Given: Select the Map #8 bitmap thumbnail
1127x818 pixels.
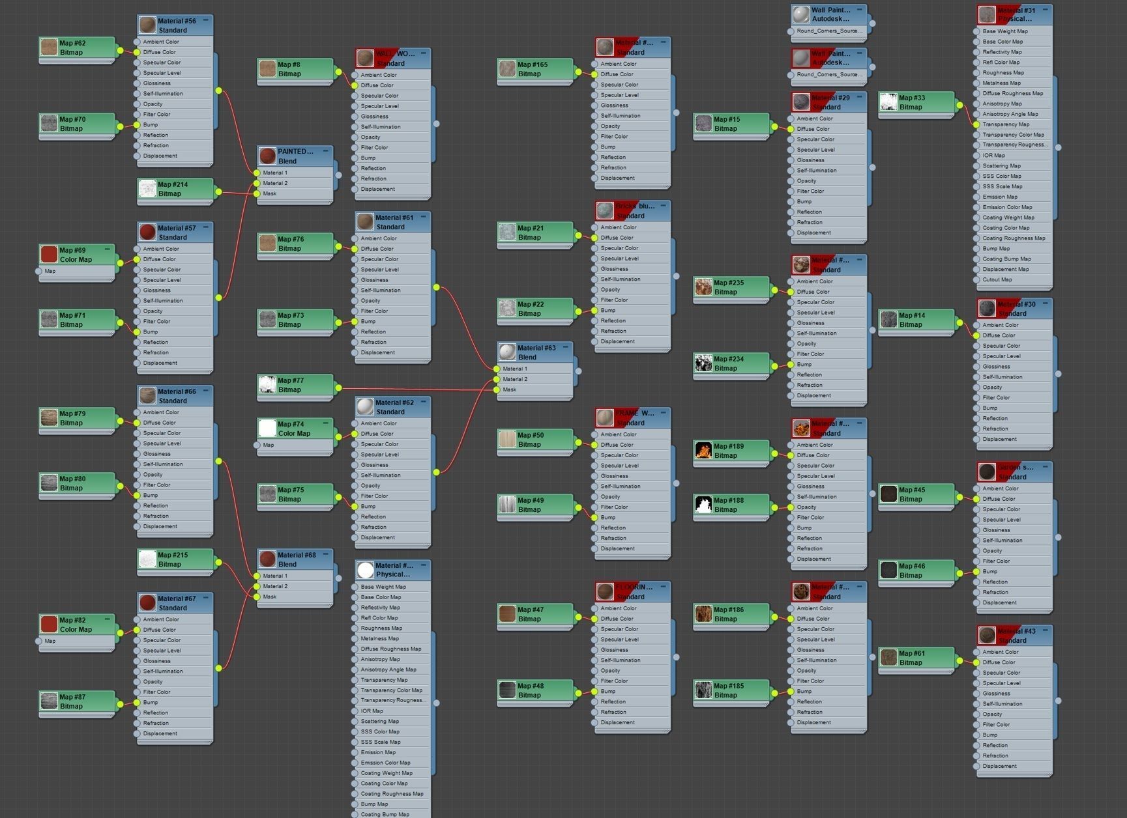Looking at the screenshot, I should click(x=267, y=69).
